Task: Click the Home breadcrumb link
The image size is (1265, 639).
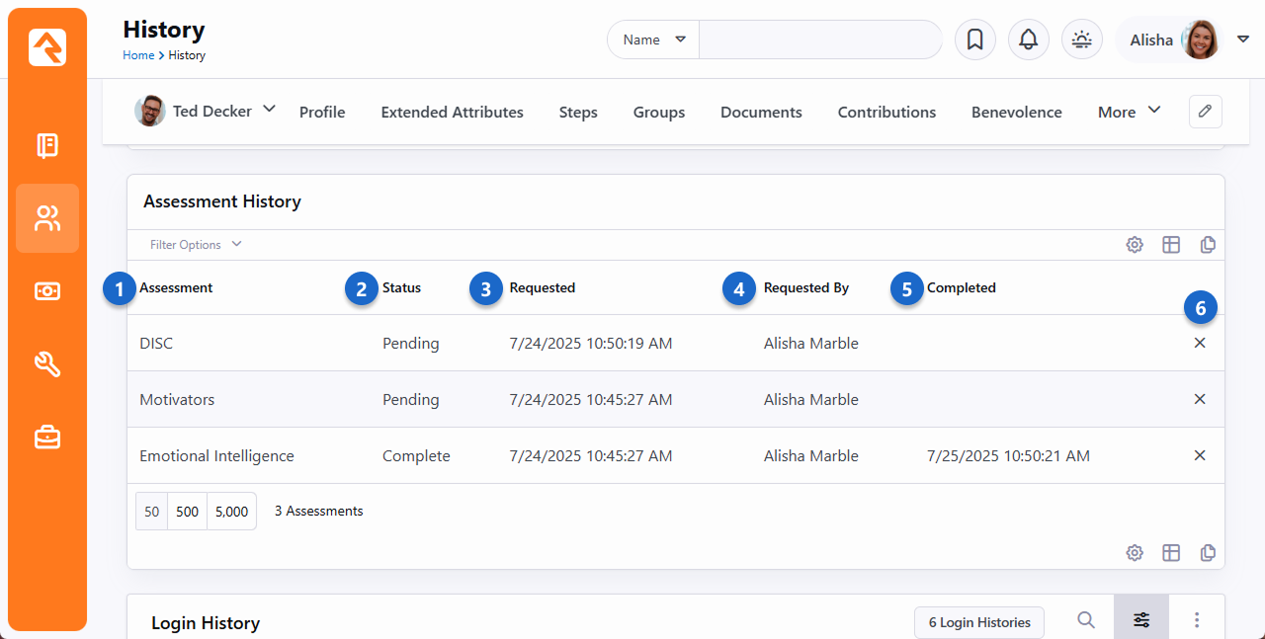Action: point(138,55)
